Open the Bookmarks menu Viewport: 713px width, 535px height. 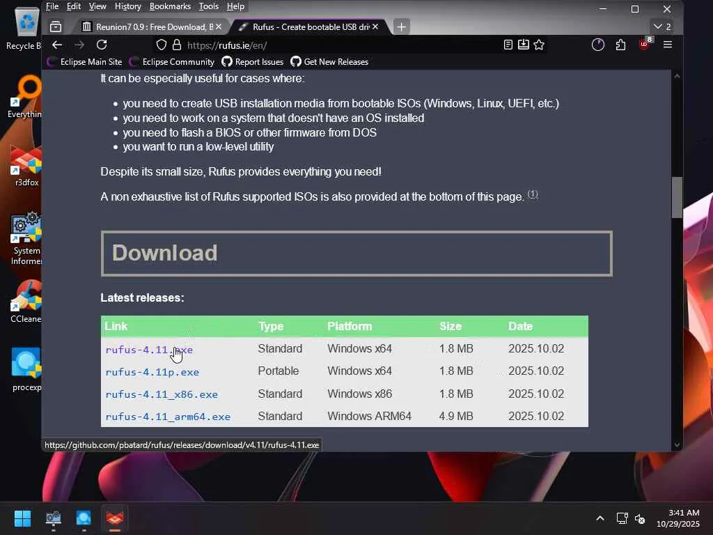pyautogui.click(x=170, y=6)
